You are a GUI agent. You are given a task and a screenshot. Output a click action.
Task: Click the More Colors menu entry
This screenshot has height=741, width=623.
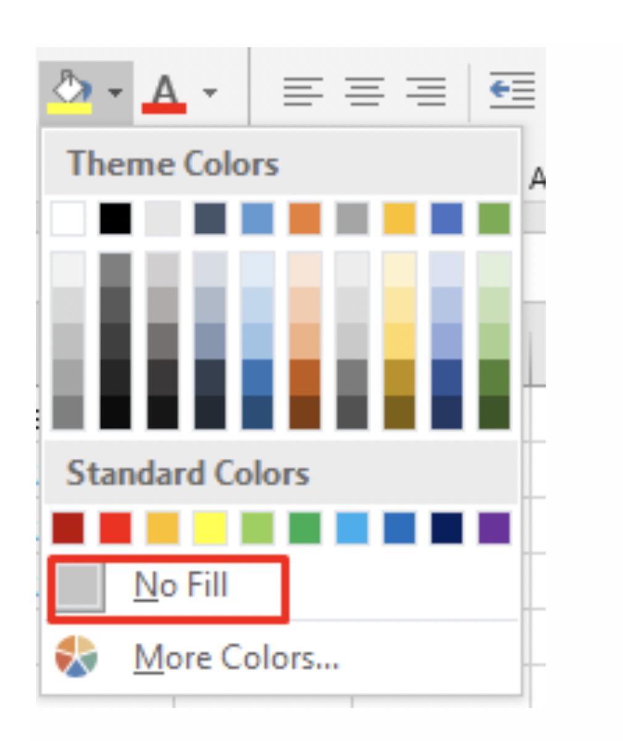click(234, 656)
